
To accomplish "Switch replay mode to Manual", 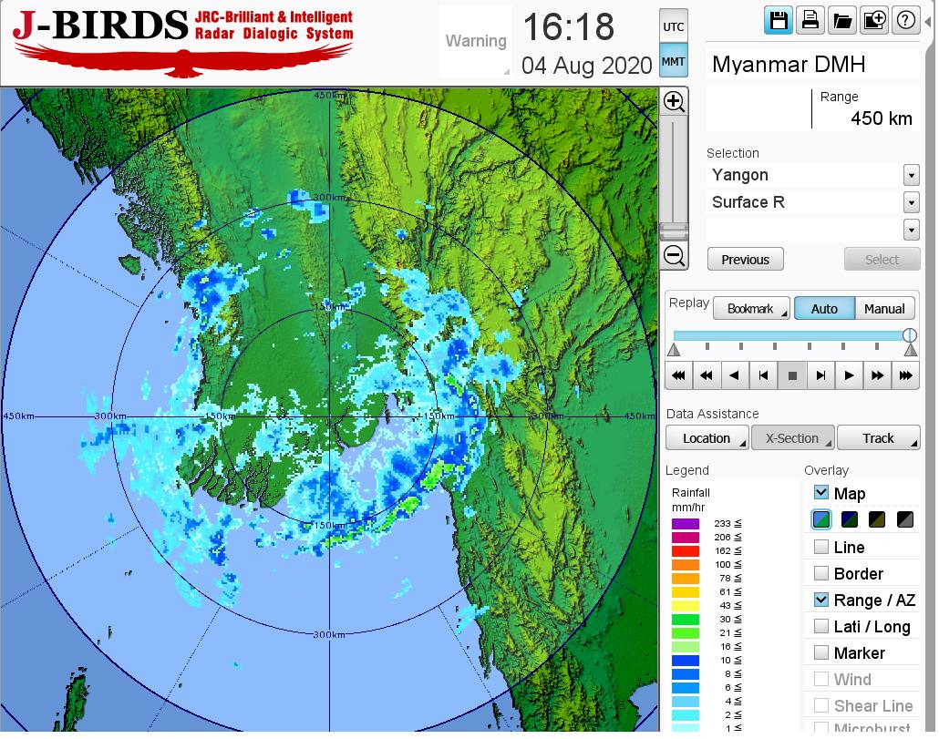I will (883, 309).
